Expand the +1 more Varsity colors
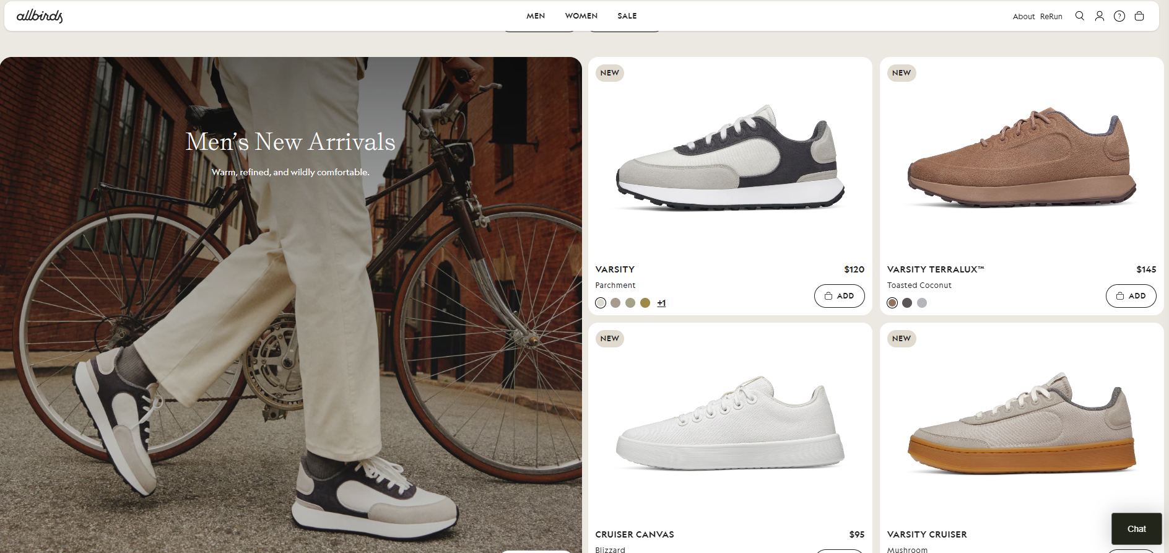This screenshot has width=1169, height=553. pyautogui.click(x=661, y=303)
